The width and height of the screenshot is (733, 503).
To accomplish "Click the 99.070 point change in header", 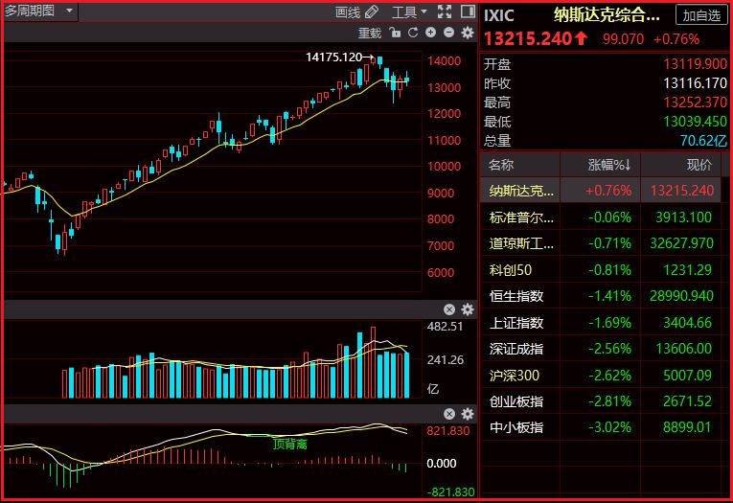I will click(623, 39).
